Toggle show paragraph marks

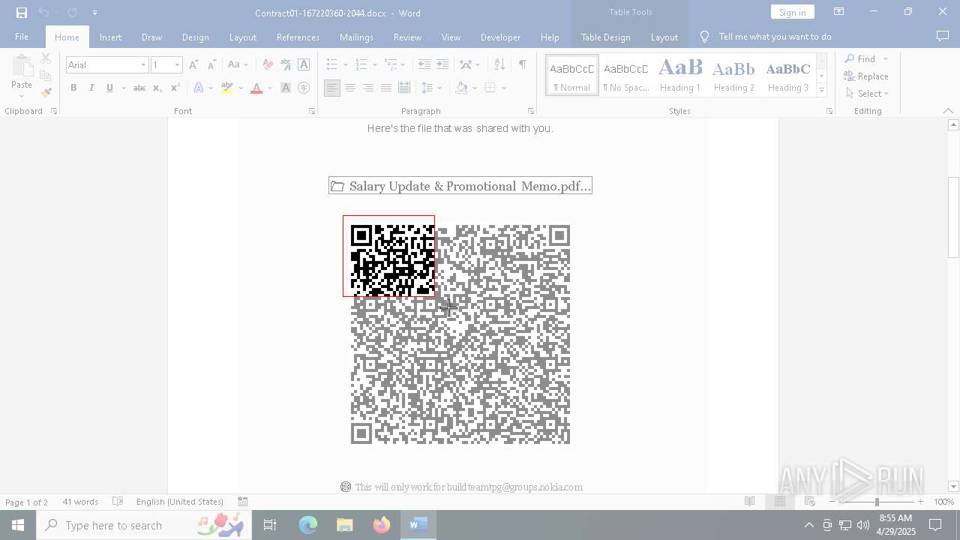[522, 65]
